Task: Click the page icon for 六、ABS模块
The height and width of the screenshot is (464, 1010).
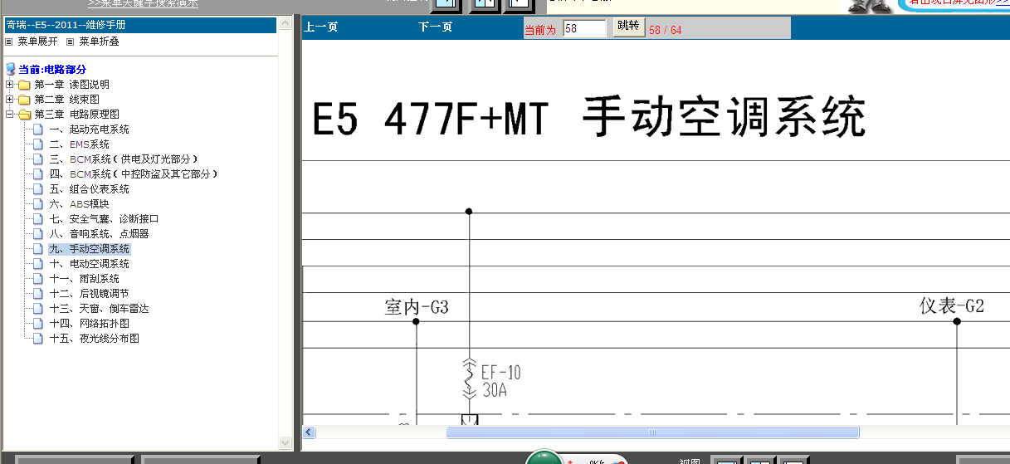Action: (37, 204)
